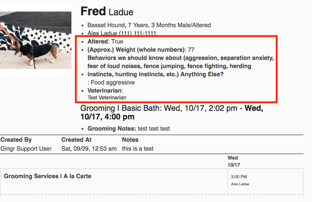Click the Grooming Basic Bath appointment heading

(171, 112)
